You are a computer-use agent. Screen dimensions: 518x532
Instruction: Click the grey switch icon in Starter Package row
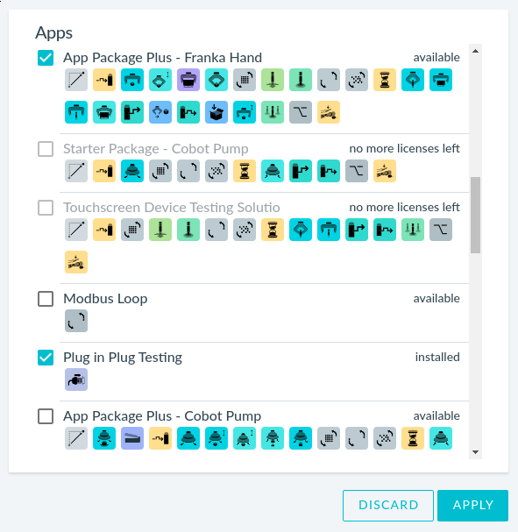(x=357, y=171)
